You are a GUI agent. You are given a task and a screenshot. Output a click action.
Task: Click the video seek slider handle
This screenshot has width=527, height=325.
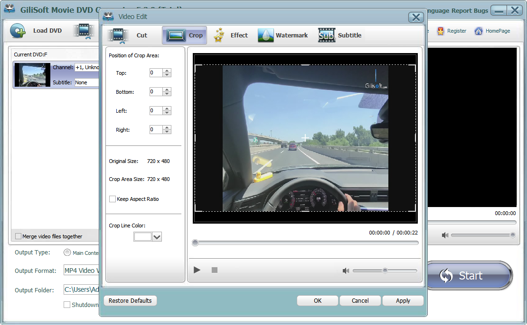(195, 243)
